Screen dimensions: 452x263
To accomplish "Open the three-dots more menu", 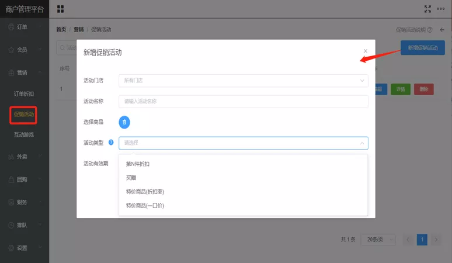I will point(440,9).
